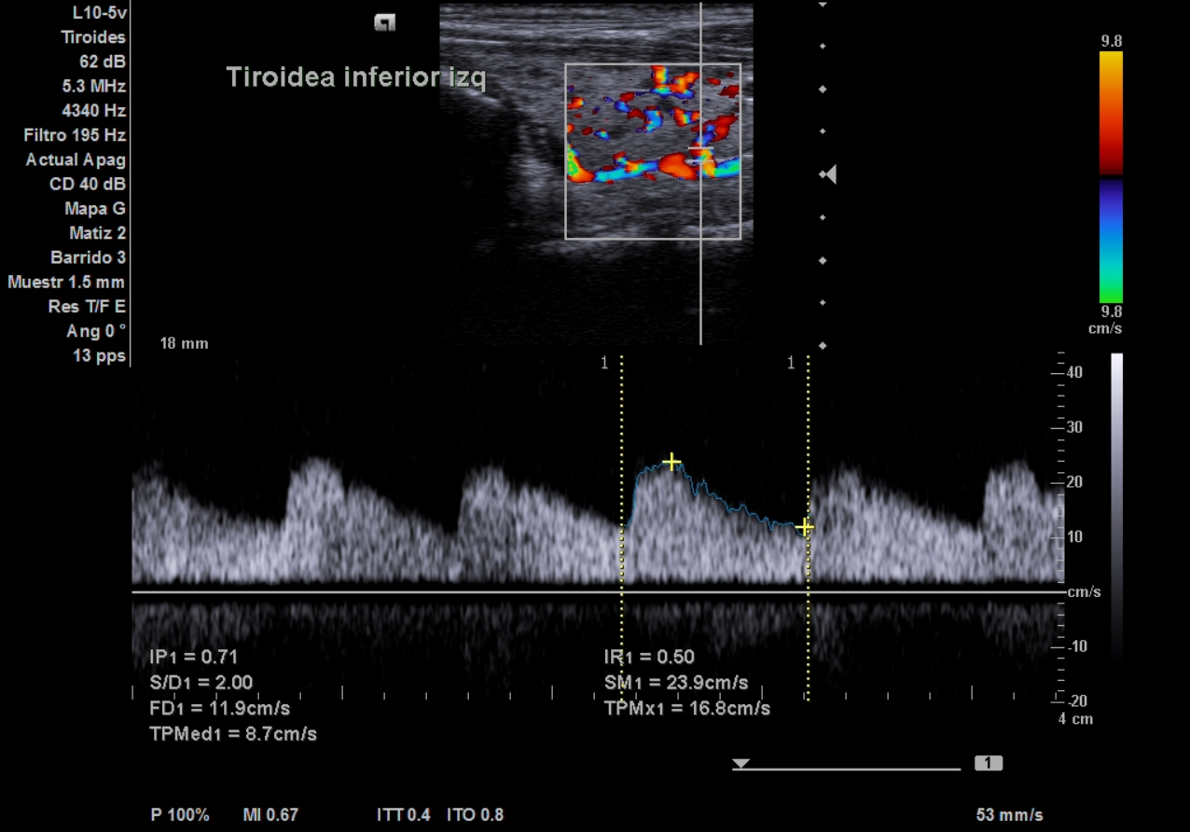Click the Mapa G parameter
1190x832 pixels.
coord(94,208)
